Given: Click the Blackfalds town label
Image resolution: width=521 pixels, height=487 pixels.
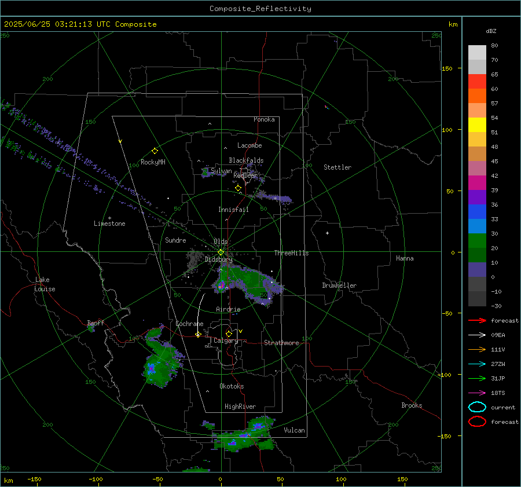Looking at the screenshot, I should [x=246, y=160].
